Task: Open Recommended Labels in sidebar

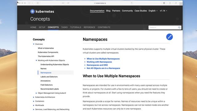Action: click(x=50, y=89)
